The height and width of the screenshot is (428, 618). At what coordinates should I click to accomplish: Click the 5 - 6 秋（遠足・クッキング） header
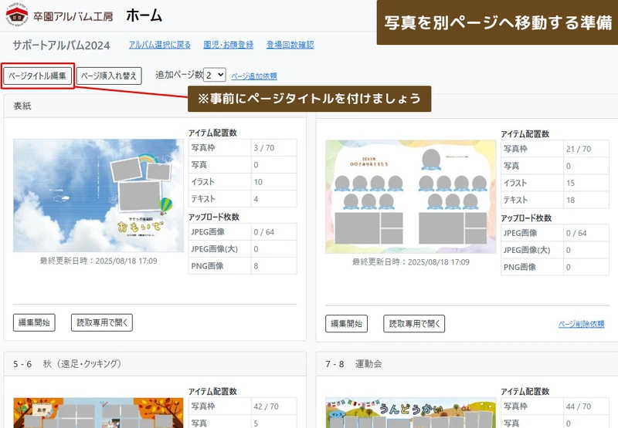155,364
